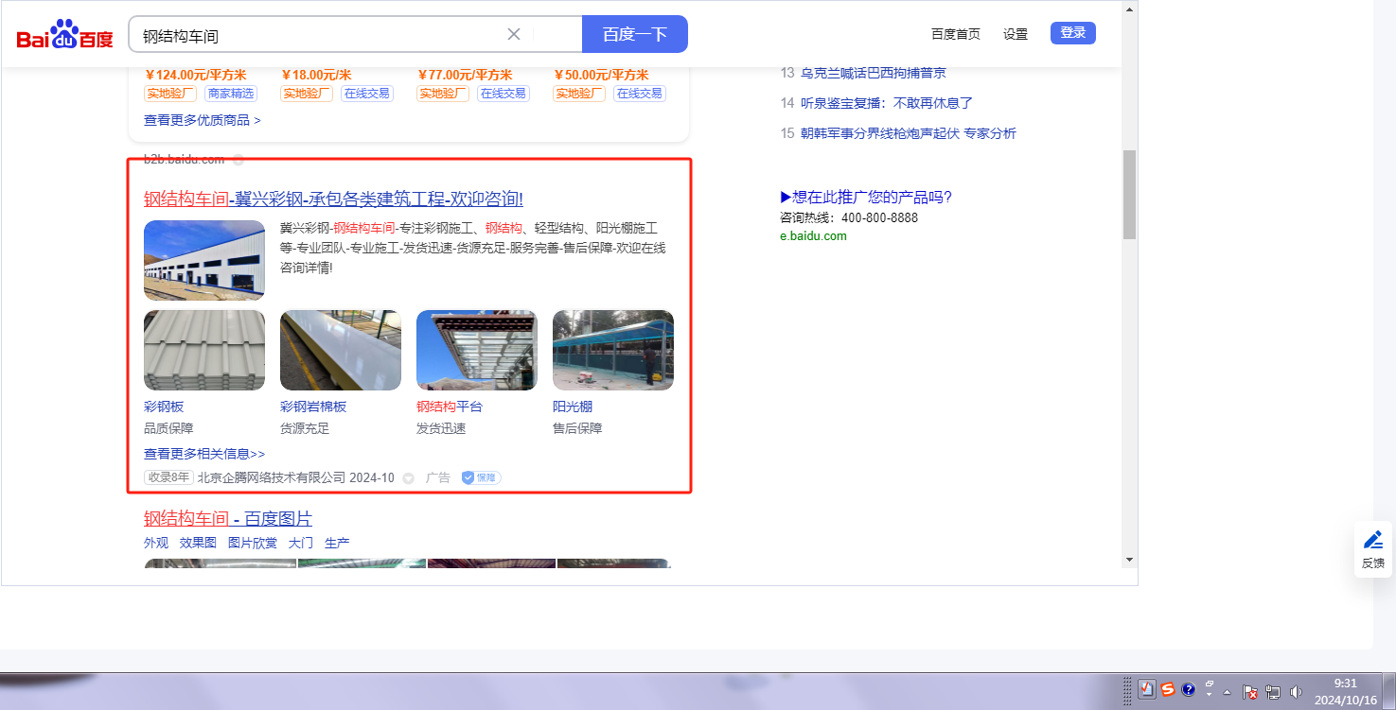The width and height of the screenshot is (1396, 710).
Task: Click the 彩钢岩棉板 product thumbnail
Action: (x=340, y=350)
